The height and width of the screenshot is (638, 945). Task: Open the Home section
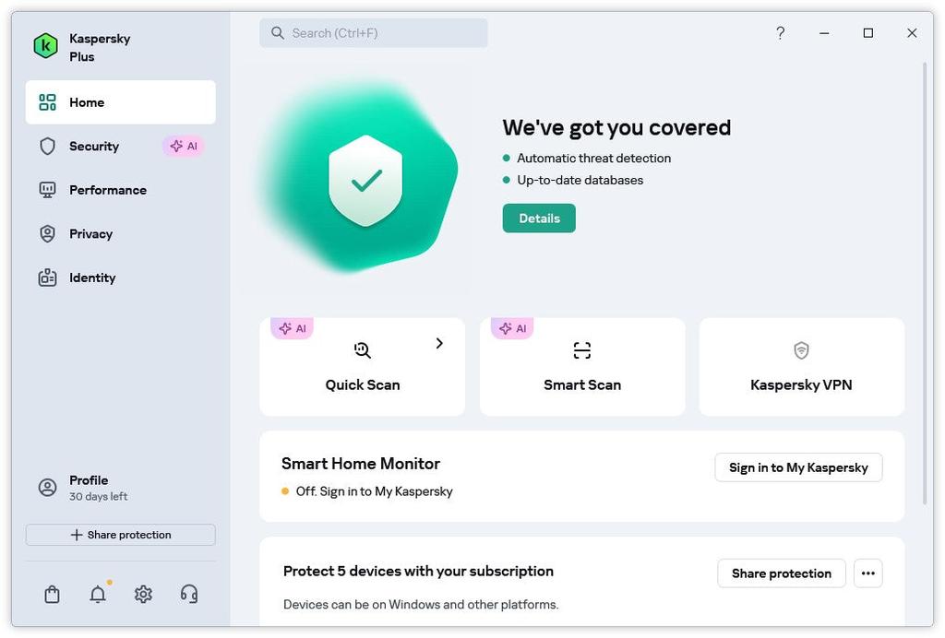121,102
